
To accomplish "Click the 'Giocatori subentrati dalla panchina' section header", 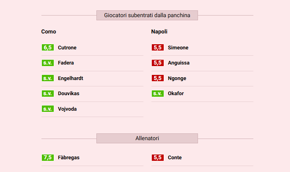I will [147, 16].
